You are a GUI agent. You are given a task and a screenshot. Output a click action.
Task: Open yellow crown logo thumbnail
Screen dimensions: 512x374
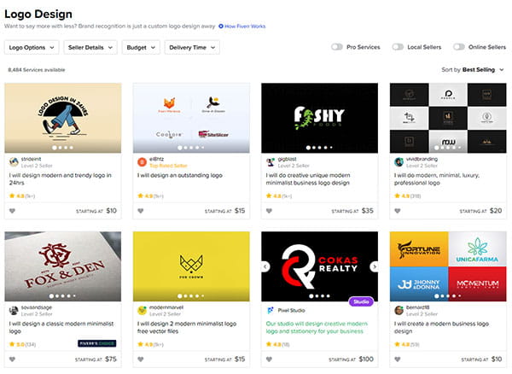pyautogui.click(x=191, y=266)
